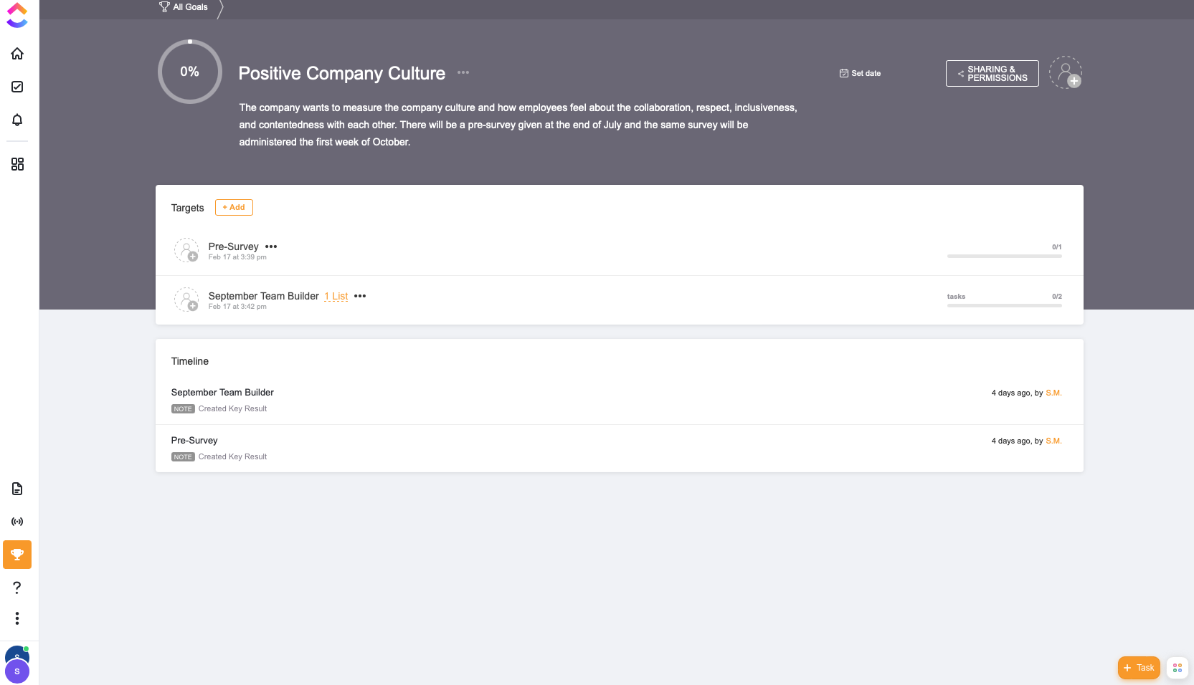Viewport: 1194px width, 685px height.
Task: Assign an owner to the goal
Action: click(1066, 72)
